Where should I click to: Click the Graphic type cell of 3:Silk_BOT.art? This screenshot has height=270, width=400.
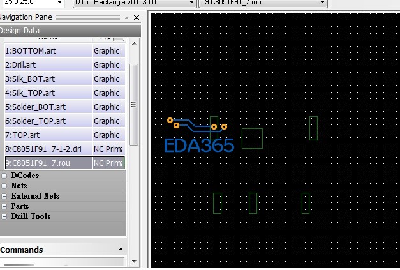pos(107,79)
